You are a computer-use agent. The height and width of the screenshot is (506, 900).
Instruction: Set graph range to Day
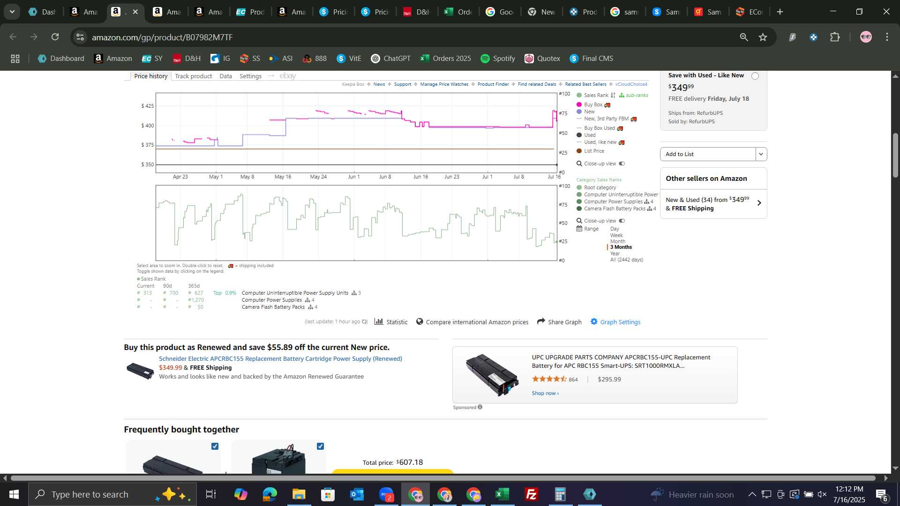tap(615, 229)
